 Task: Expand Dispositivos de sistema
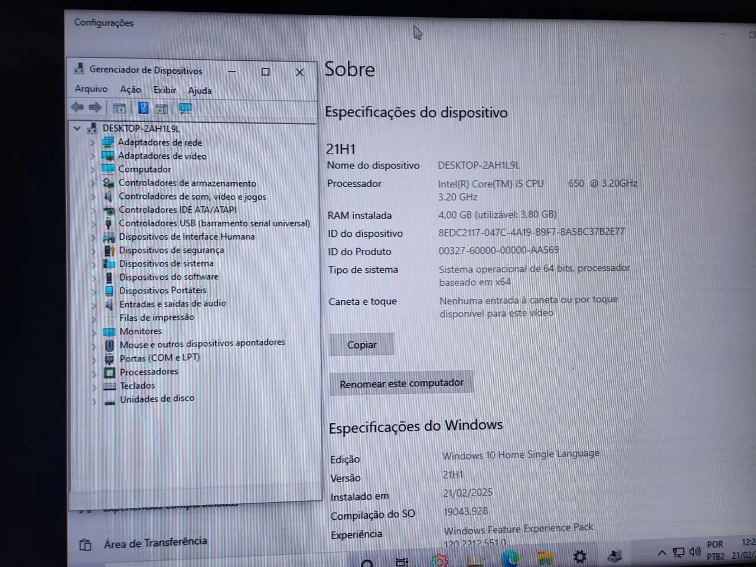[x=93, y=264]
